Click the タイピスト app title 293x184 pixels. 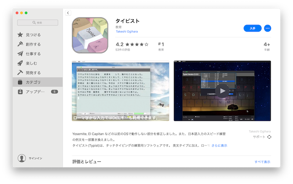(127, 21)
